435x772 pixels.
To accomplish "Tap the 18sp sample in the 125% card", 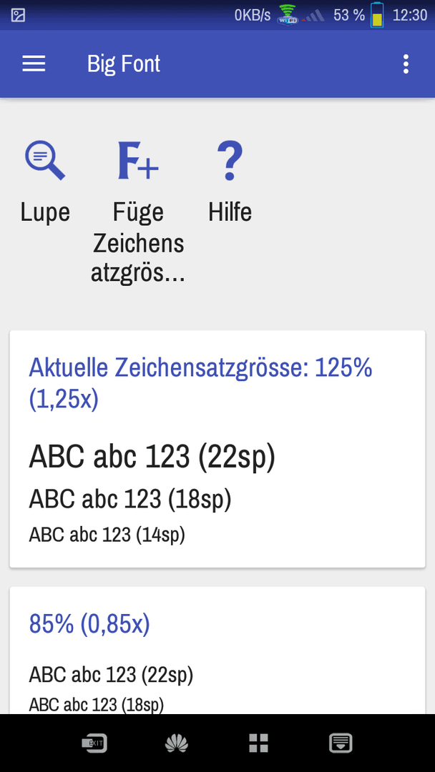I will [x=130, y=499].
